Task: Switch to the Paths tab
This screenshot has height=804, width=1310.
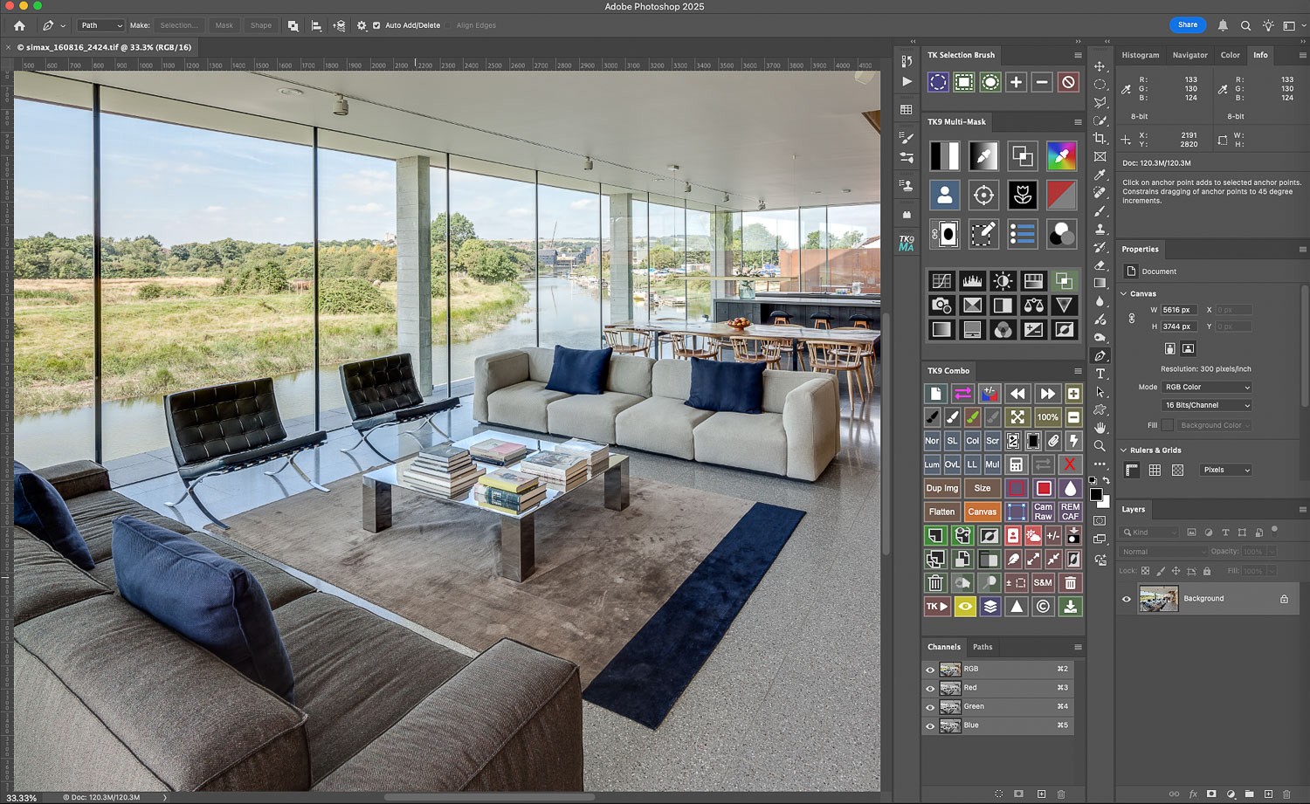Action: [982, 648]
